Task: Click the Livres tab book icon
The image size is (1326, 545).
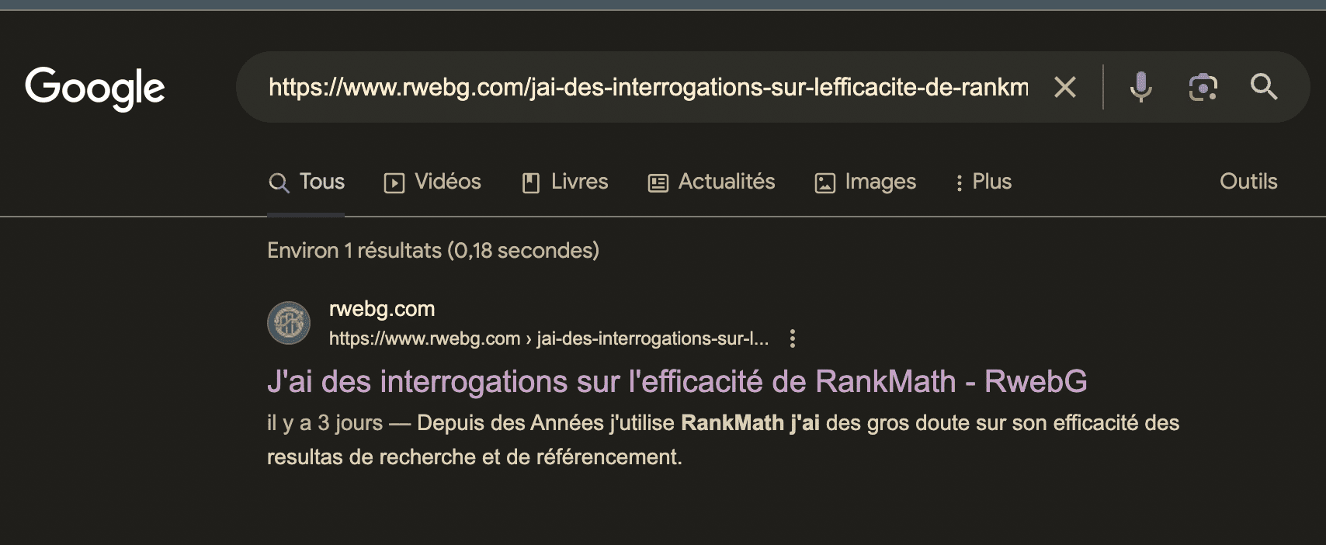Action: pos(531,182)
